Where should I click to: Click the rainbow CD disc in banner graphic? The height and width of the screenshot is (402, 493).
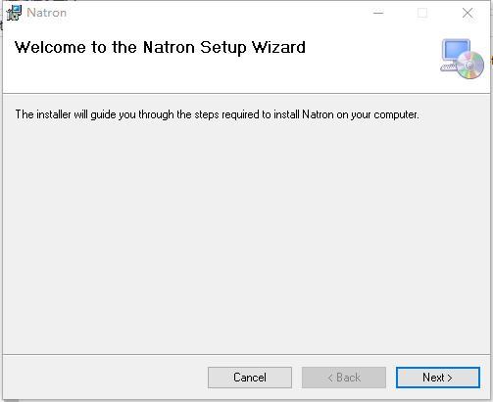click(x=470, y=65)
